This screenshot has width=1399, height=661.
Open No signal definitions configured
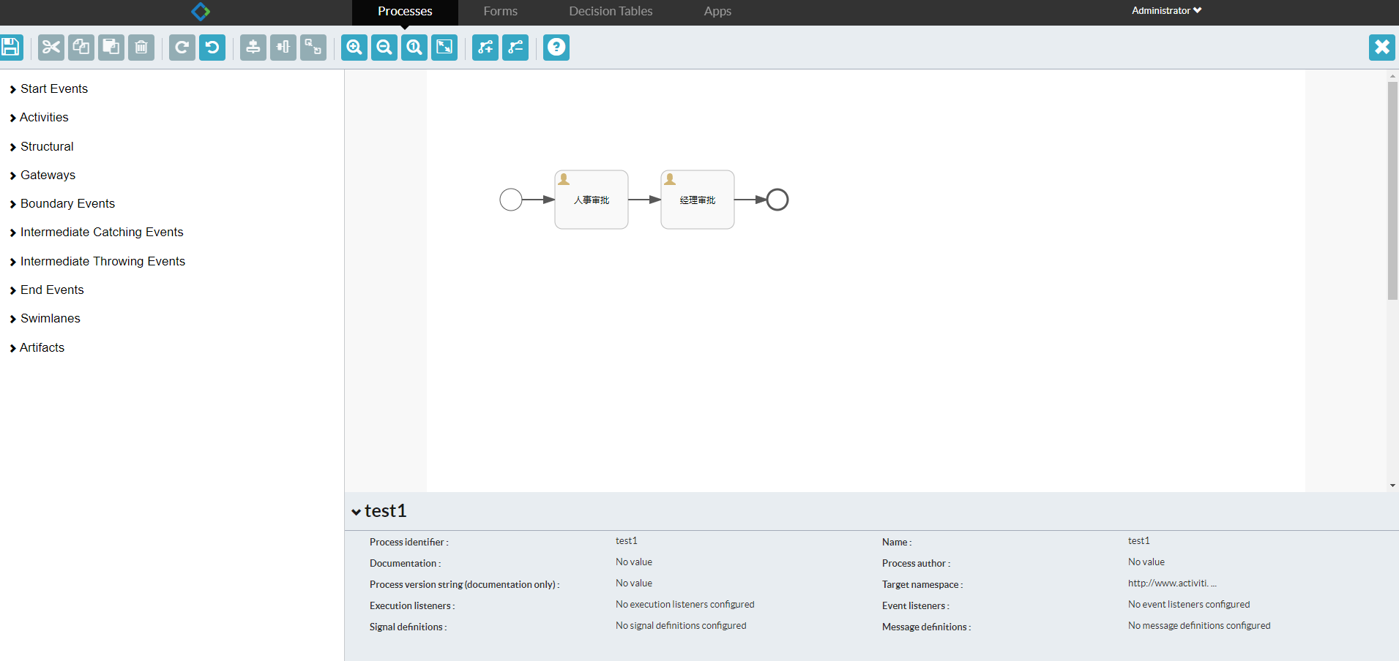(x=681, y=626)
